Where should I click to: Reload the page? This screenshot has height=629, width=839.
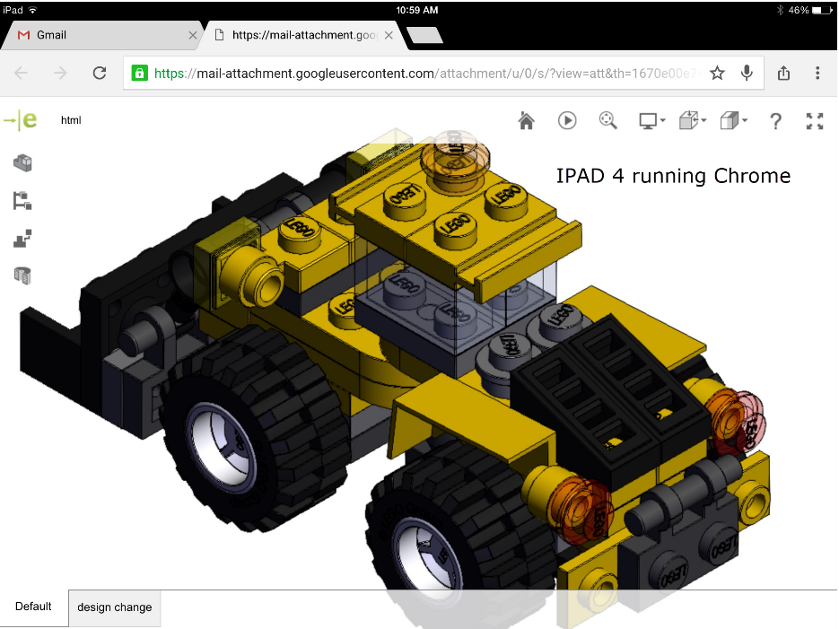tap(100, 74)
